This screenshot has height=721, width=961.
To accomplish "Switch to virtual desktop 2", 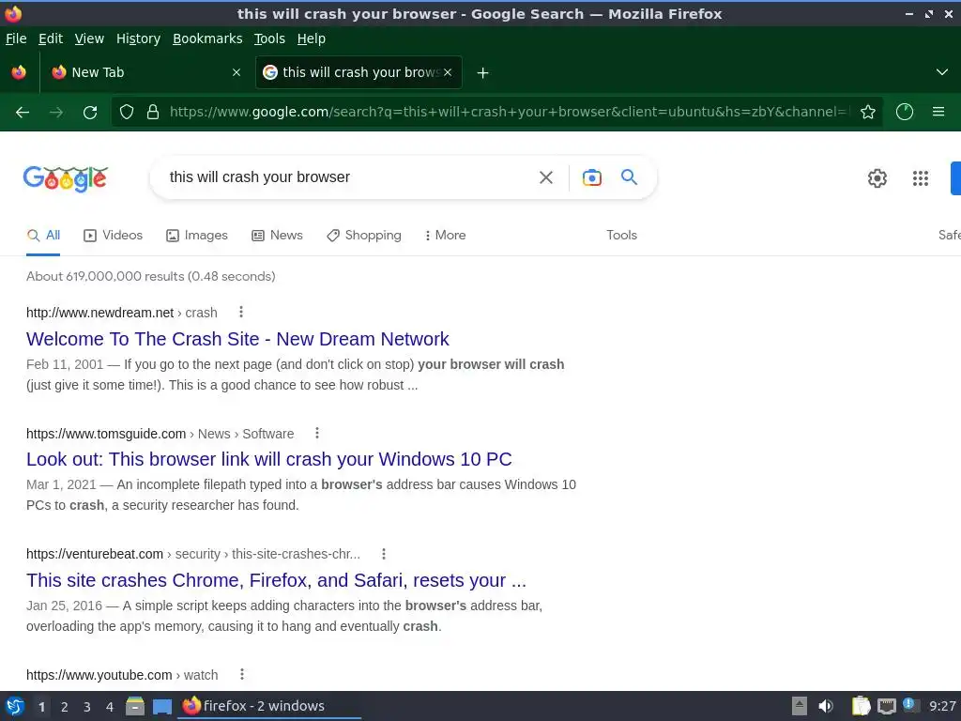I will pyautogui.click(x=65, y=707).
